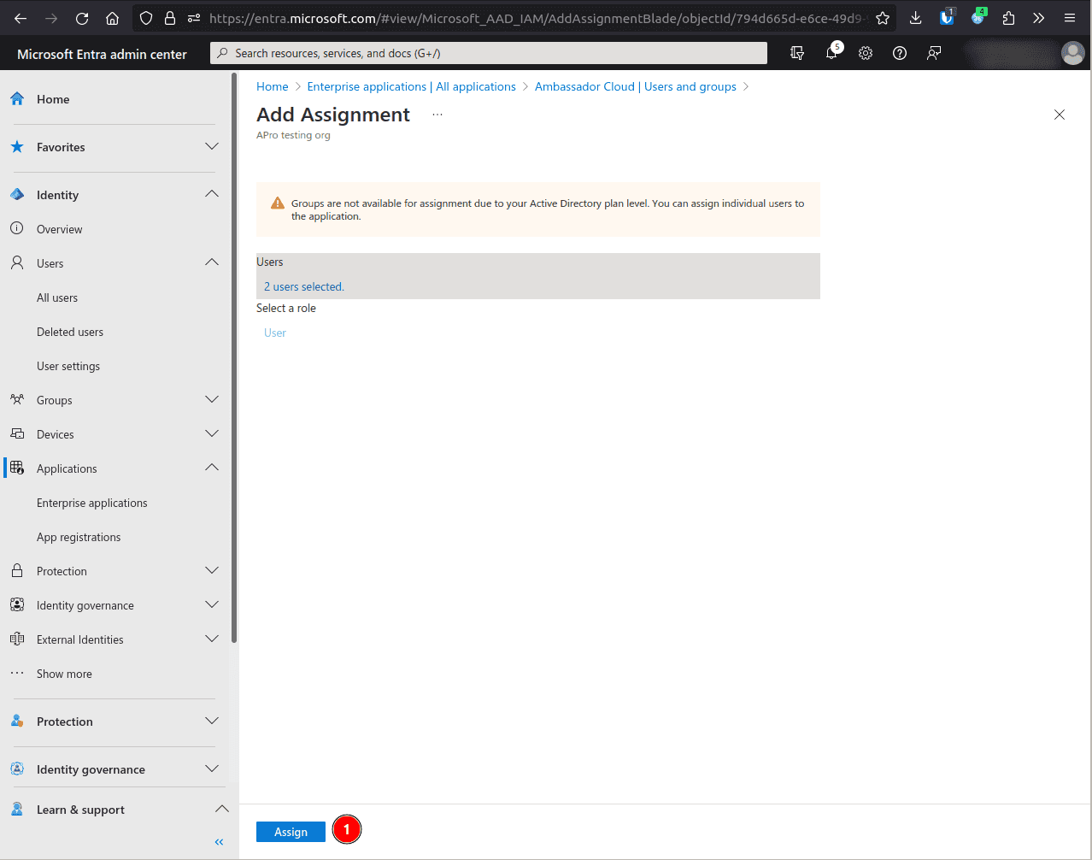The height and width of the screenshot is (860, 1092).
Task: Open account avatar menu
Action: [1072, 53]
